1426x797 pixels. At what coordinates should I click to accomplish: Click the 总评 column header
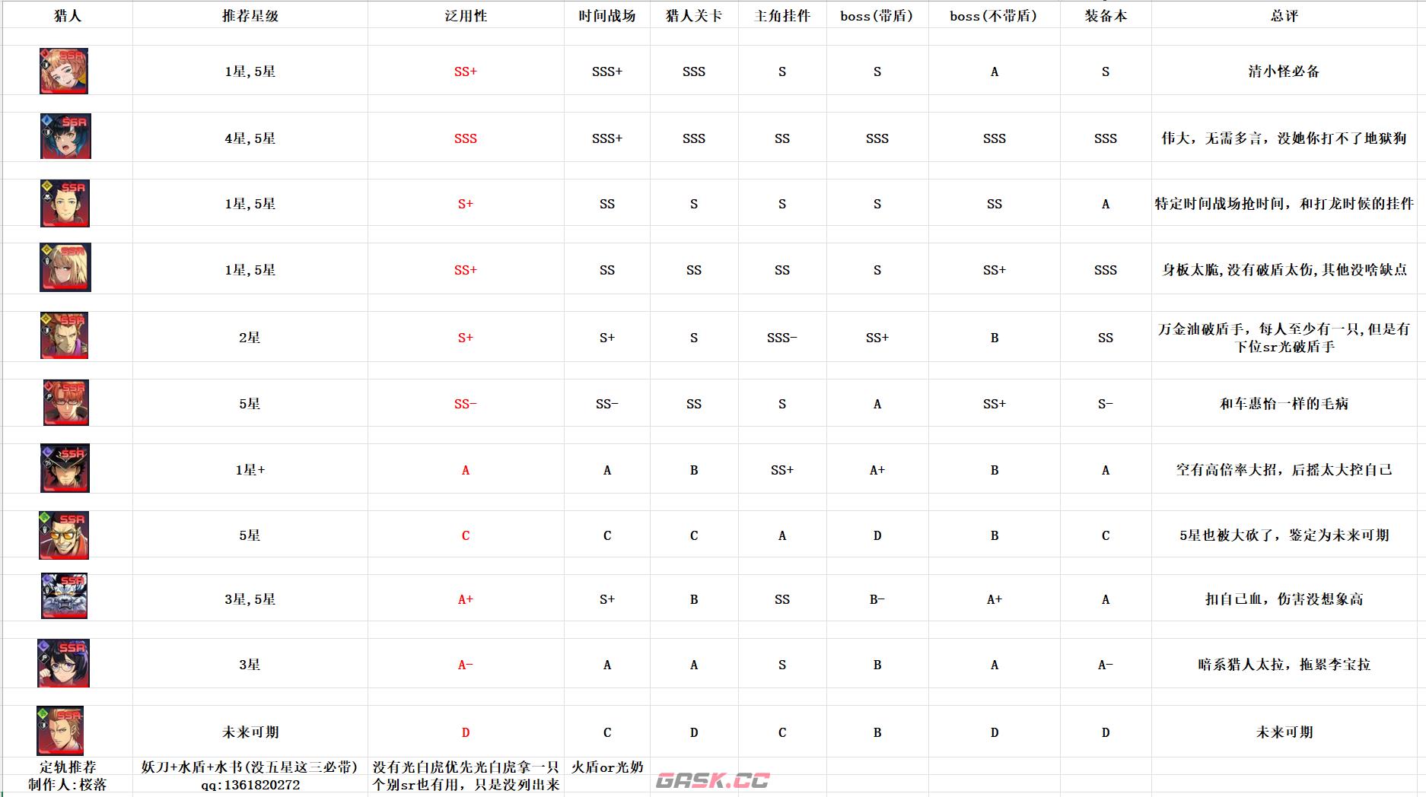tap(1284, 16)
